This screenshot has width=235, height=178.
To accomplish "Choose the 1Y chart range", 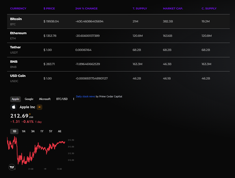I will tap(42, 131).
